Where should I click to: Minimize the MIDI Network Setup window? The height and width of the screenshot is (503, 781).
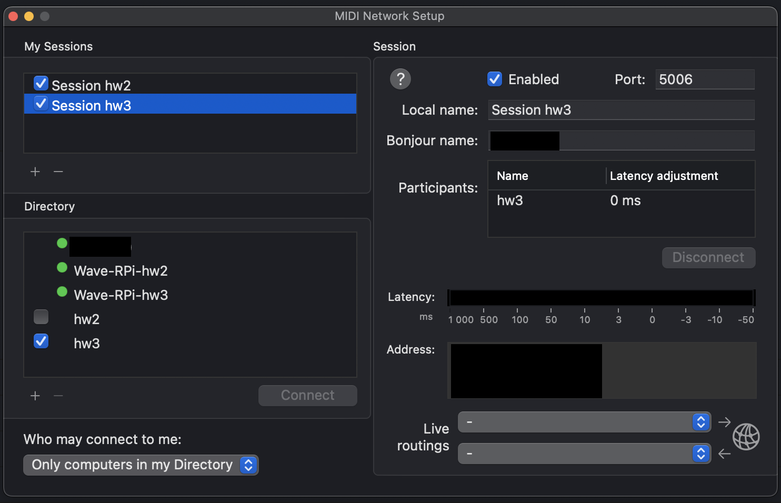29,16
